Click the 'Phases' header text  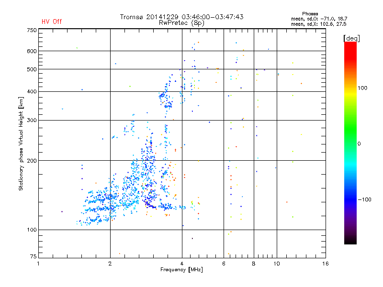pos(310,14)
